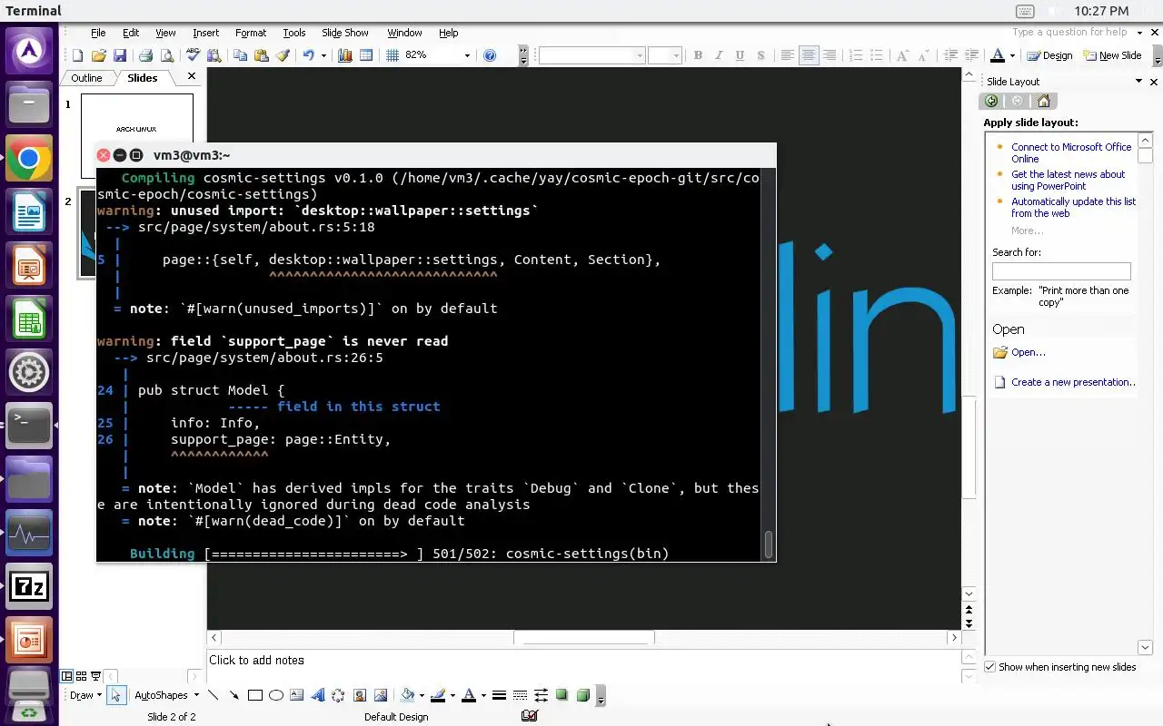Open the Line Color dropdown arrow
The height and width of the screenshot is (726, 1163).
(x=452, y=695)
